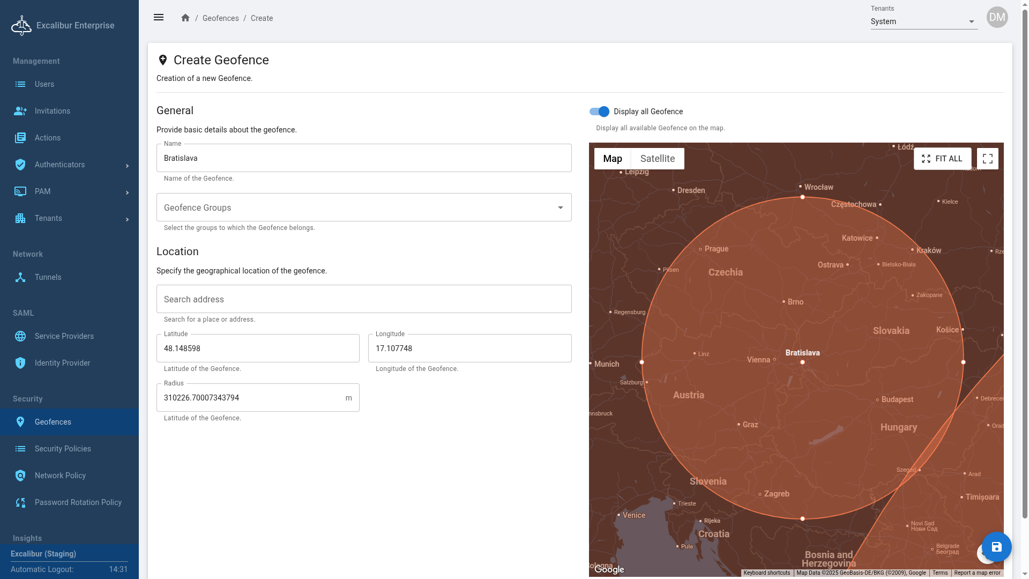Click the home breadcrumb icon
The width and height of the screenshot is (1029, 579).
[x=185, y=18]
